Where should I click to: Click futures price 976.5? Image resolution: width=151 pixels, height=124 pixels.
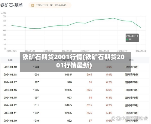pyautogui.click(x=68, y=113)
